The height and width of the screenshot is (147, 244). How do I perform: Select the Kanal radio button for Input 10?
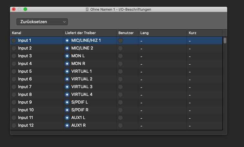point(14,110)
